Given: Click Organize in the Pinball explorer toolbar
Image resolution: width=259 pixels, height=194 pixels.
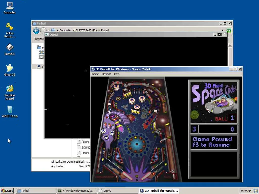Looking at the screenshot, I should [39, 39].
